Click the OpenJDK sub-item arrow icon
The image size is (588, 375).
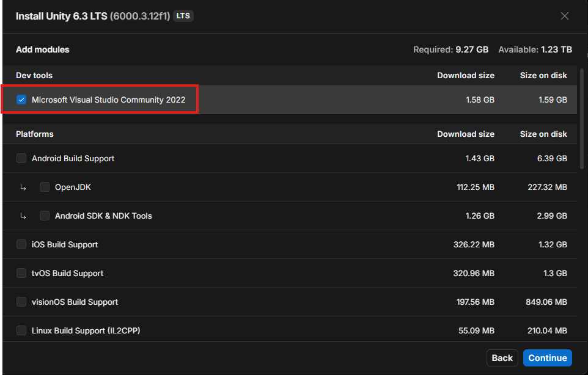tap(23, 188)
